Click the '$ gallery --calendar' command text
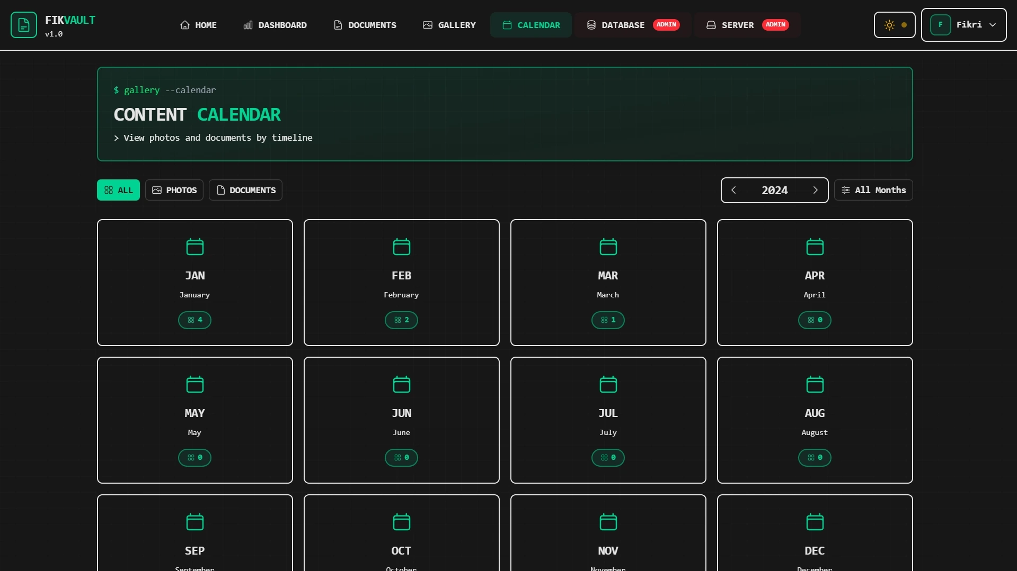The image size is (1017, 571). [x=165, y=90]
